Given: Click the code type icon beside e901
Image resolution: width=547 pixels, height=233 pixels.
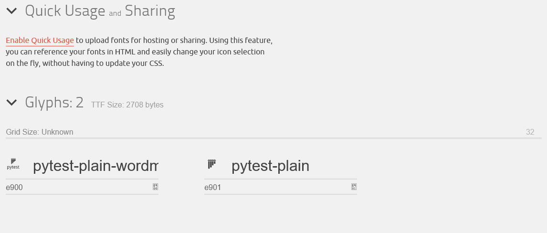Looking at the screenshot, I should point(354,187).
